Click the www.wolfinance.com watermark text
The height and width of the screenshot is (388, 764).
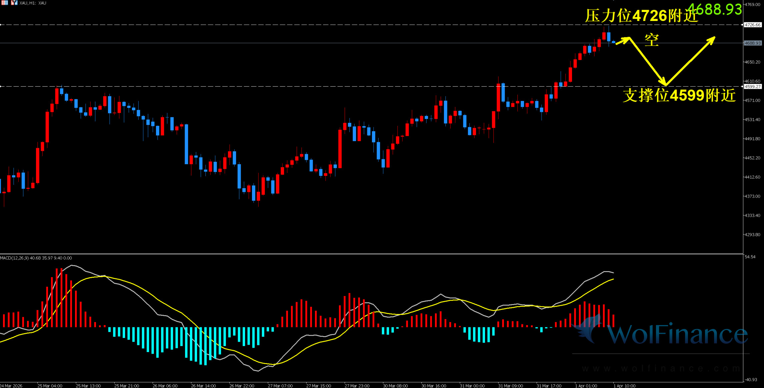[661, 368]
